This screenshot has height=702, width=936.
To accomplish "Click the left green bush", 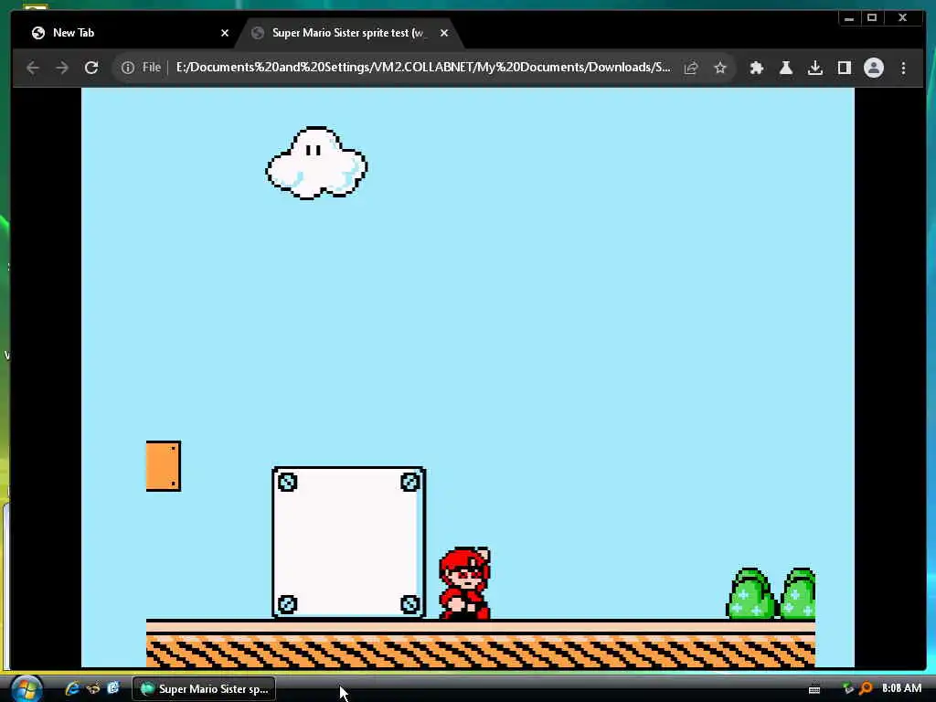I will (x=751, y=593).
